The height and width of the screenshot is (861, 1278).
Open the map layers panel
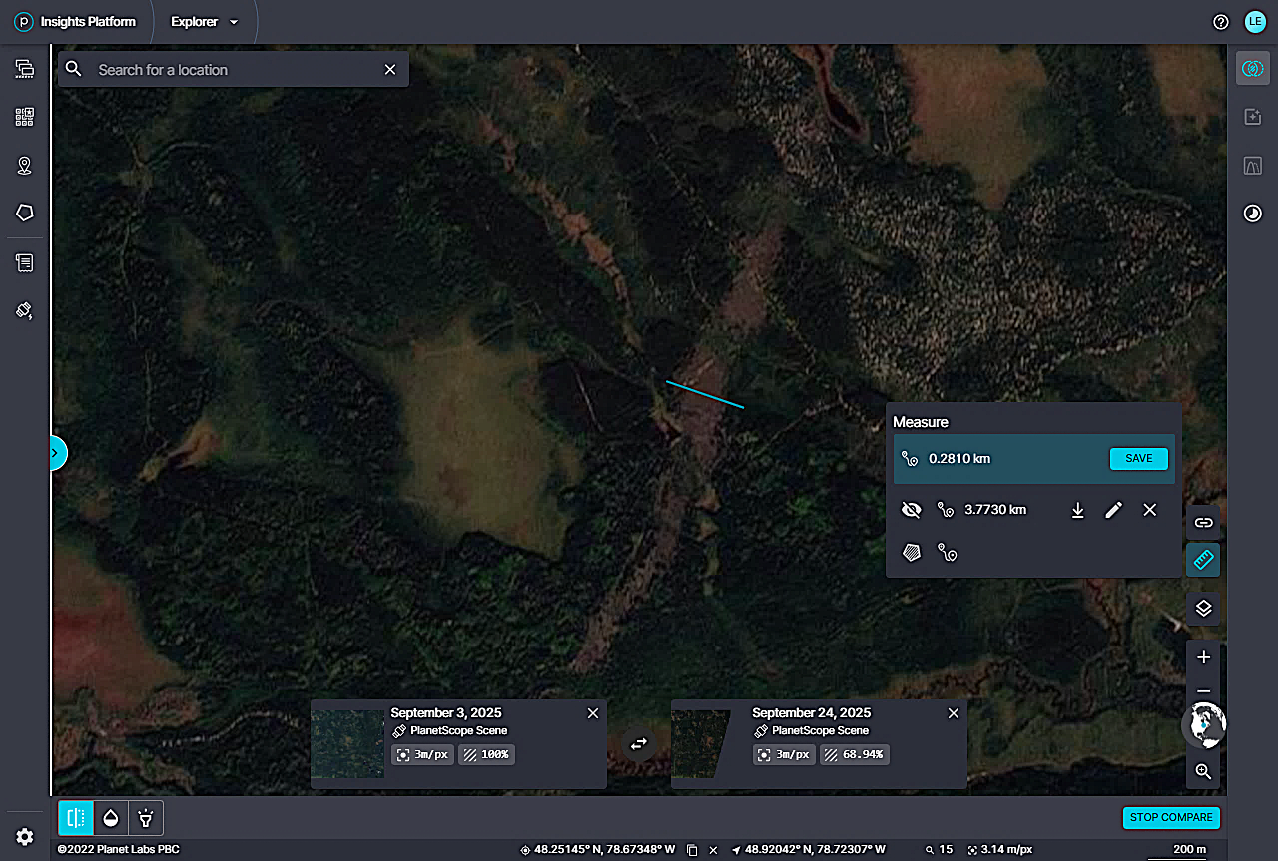coord(1203,608)
